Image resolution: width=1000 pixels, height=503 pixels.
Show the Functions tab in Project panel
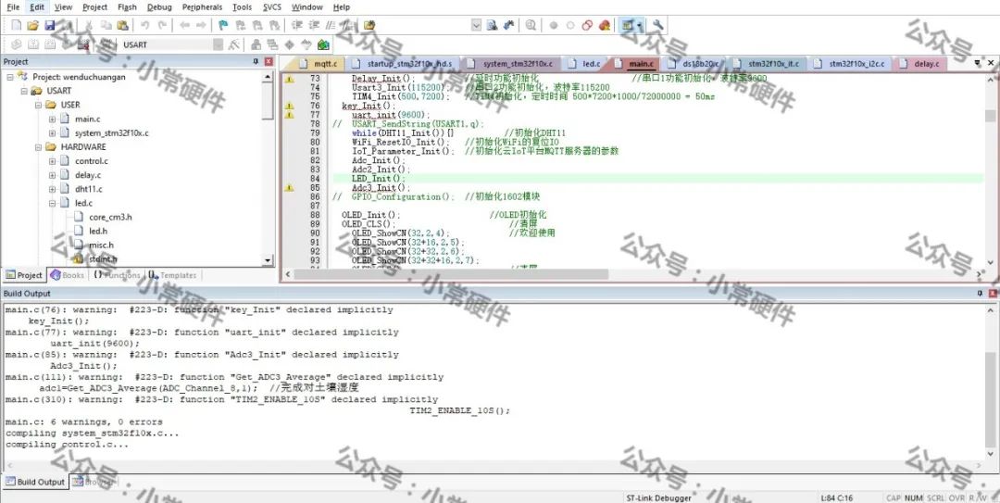pyautogui.click(x=117, y=275)
